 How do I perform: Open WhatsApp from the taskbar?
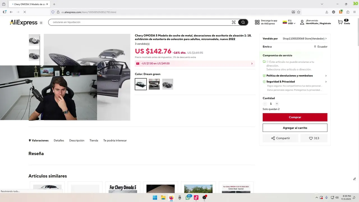(x=188, y=198)
